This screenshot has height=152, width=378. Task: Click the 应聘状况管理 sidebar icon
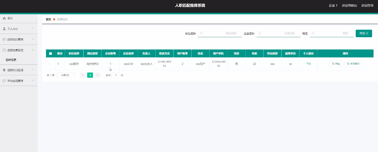pyautogui.click(x=4, y=70)
